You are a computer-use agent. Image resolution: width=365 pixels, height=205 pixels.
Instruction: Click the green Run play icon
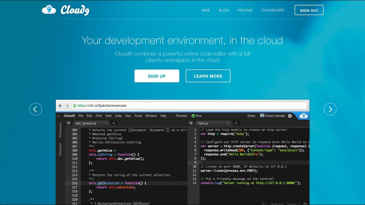[193, 116]
